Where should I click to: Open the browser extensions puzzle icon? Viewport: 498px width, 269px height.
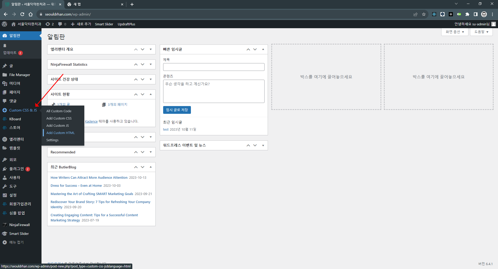[467, 14]
